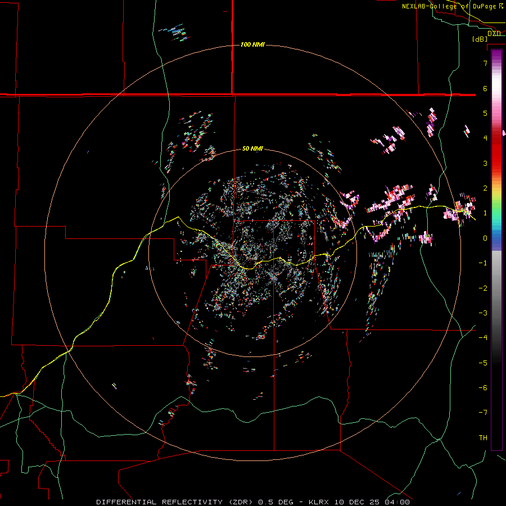The image size is (506, 506).
Task: Click the "-4" value on the color scale
Action: (483, 338)
